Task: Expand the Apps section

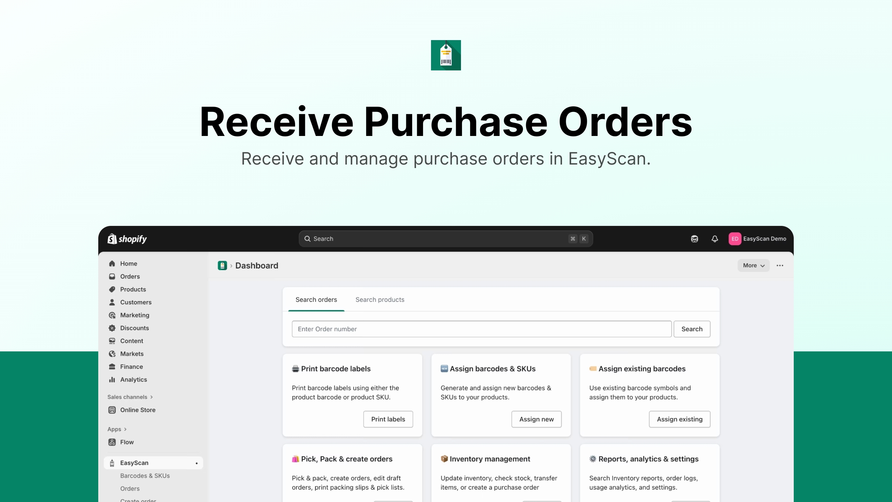Action: 117,429
